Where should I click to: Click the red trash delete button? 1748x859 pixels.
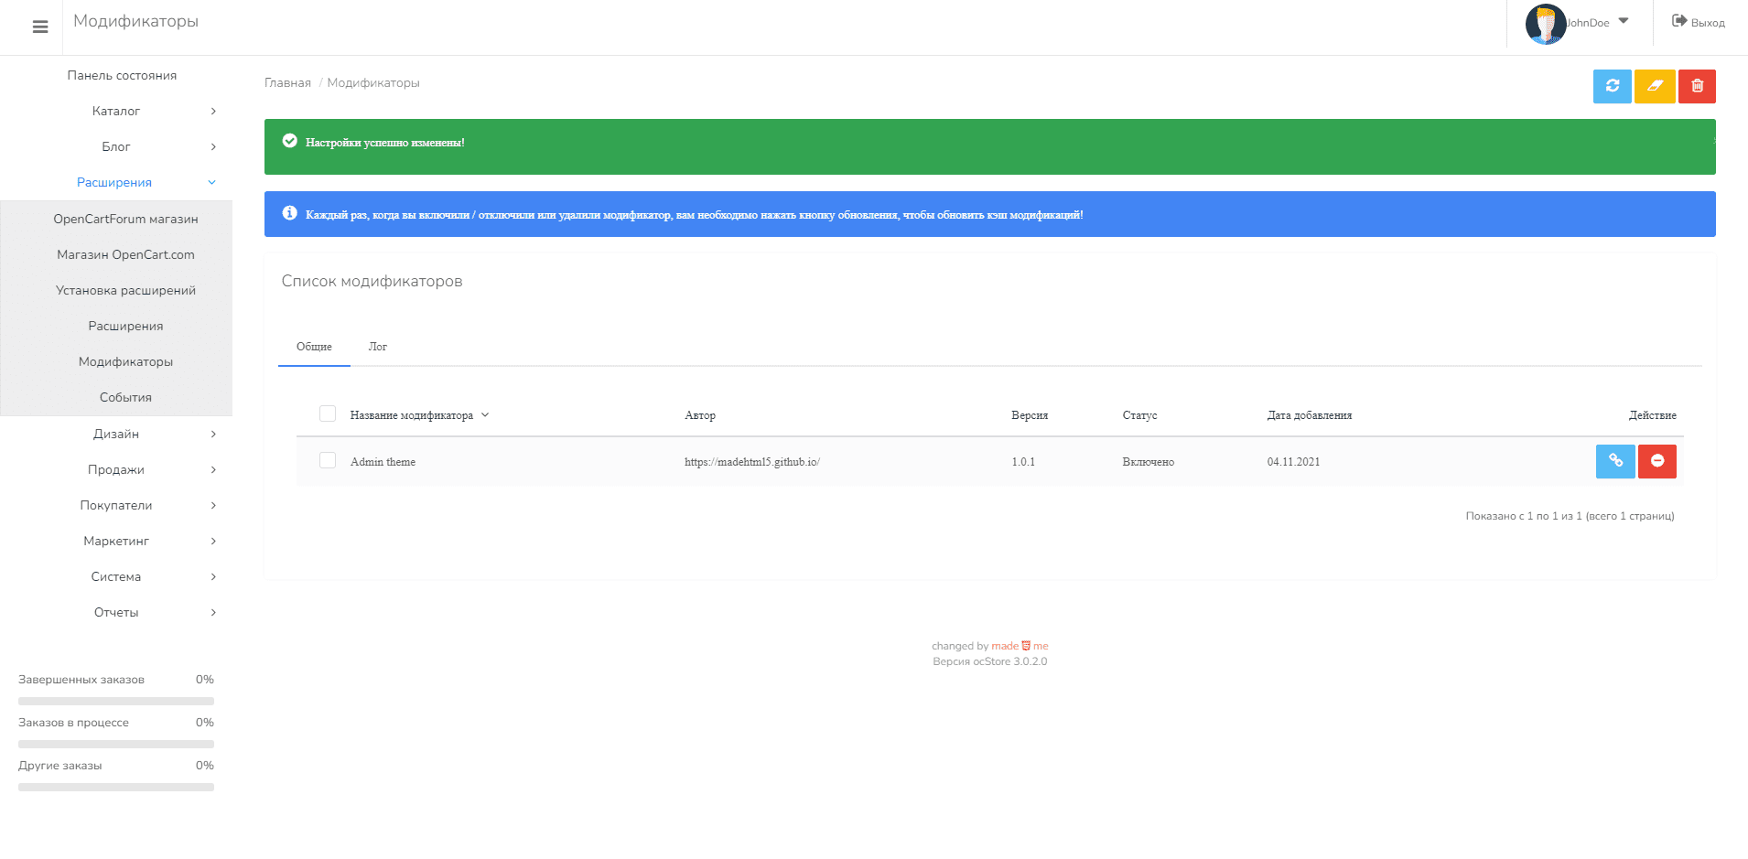(x=1697, y=86)
